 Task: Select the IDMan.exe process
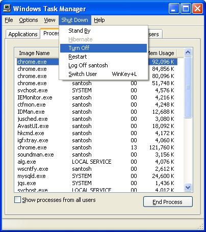(x=97, y=112)
